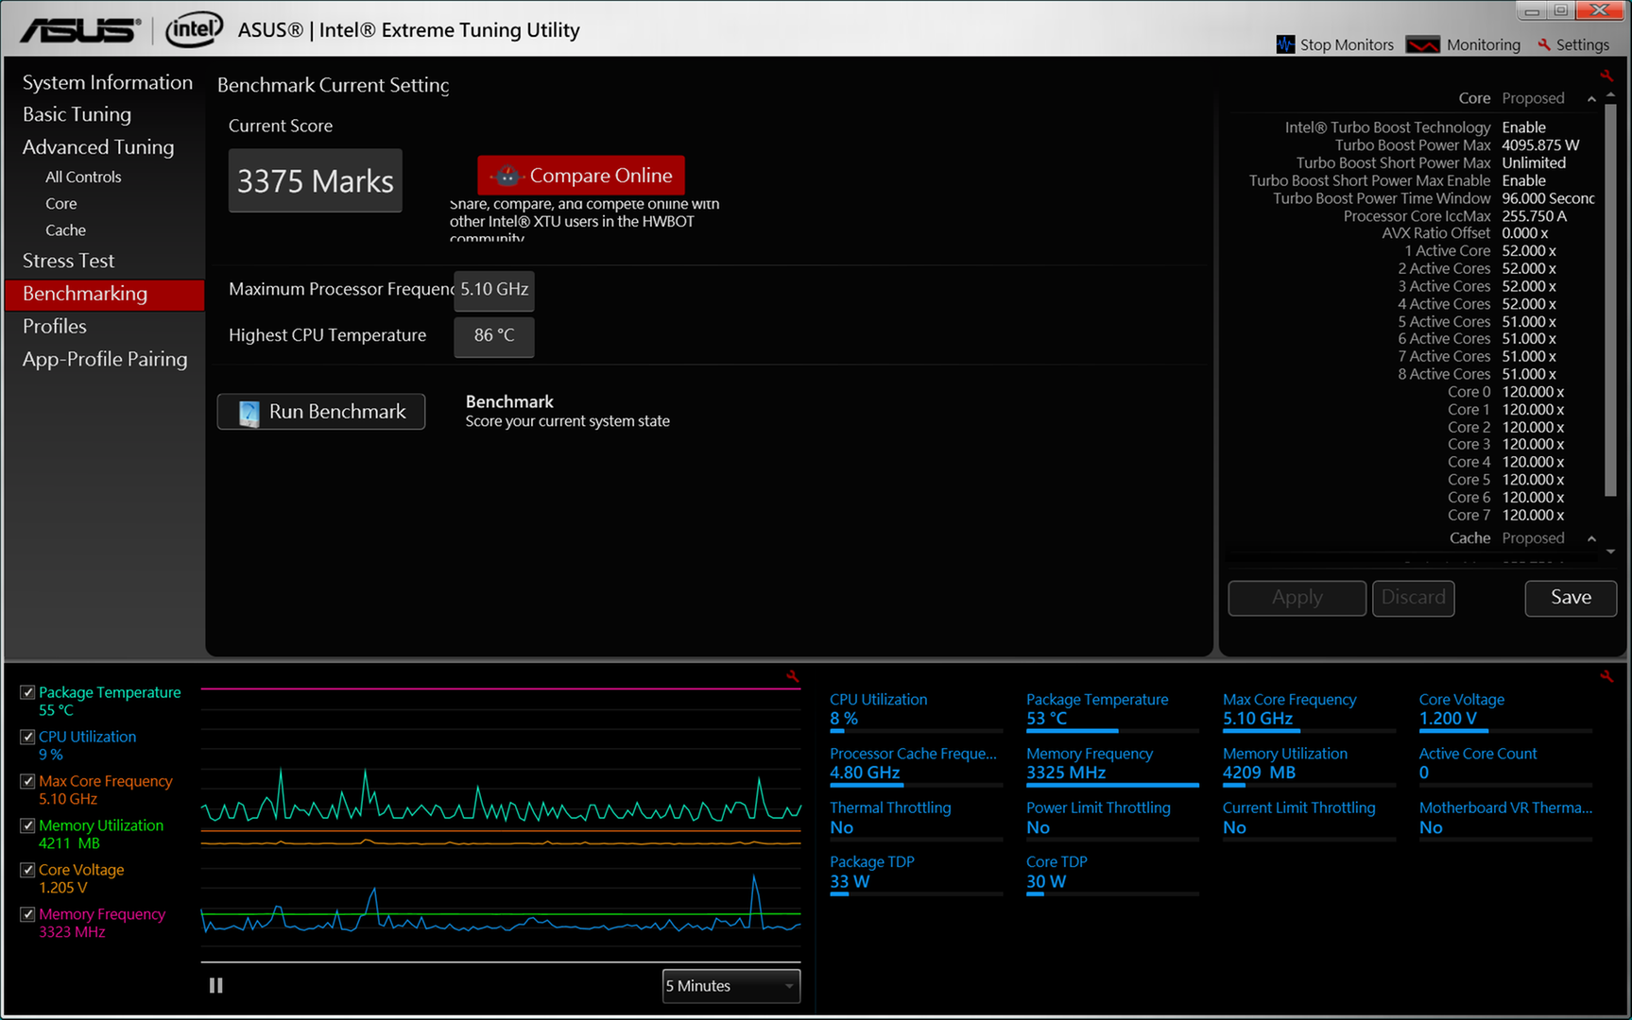Screen dimensions: 1632x1020
Task: Open the 5 Minutes time range dropdown
Action: 731,986
